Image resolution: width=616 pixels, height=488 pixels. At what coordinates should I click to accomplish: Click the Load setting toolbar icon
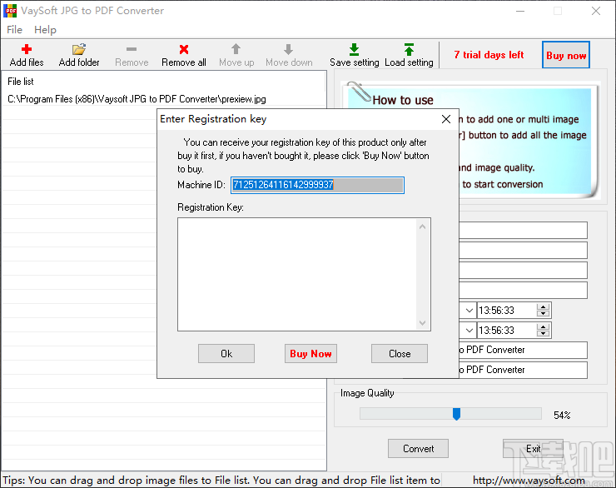coord(409,49)
